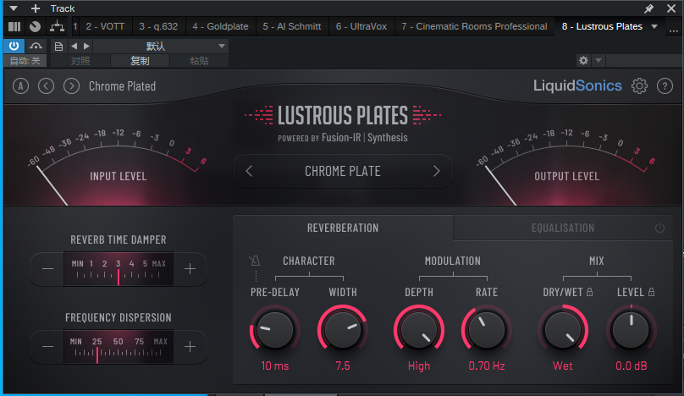Click the routing tree icon

(57, 26)
